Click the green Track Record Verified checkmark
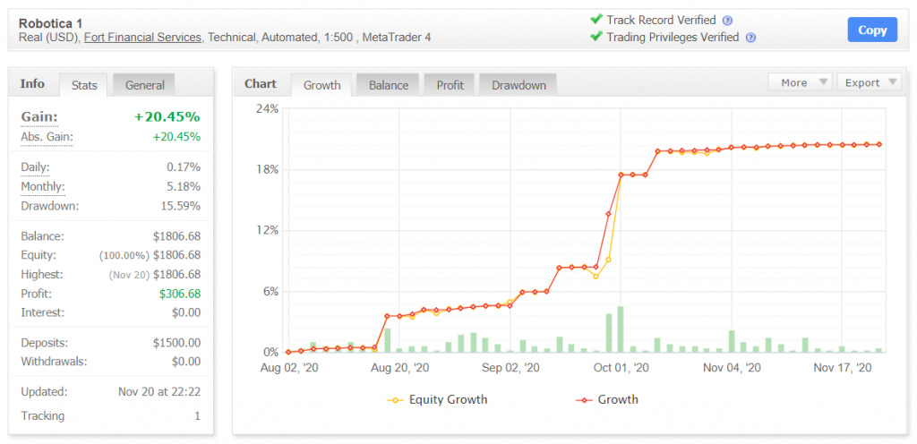 (x=596, y=20)
